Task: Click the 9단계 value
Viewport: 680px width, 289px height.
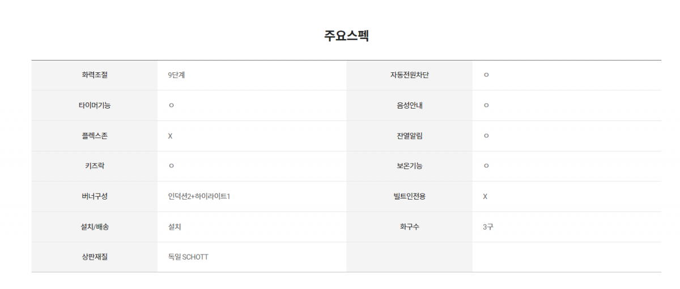Action: click(176, 75)
